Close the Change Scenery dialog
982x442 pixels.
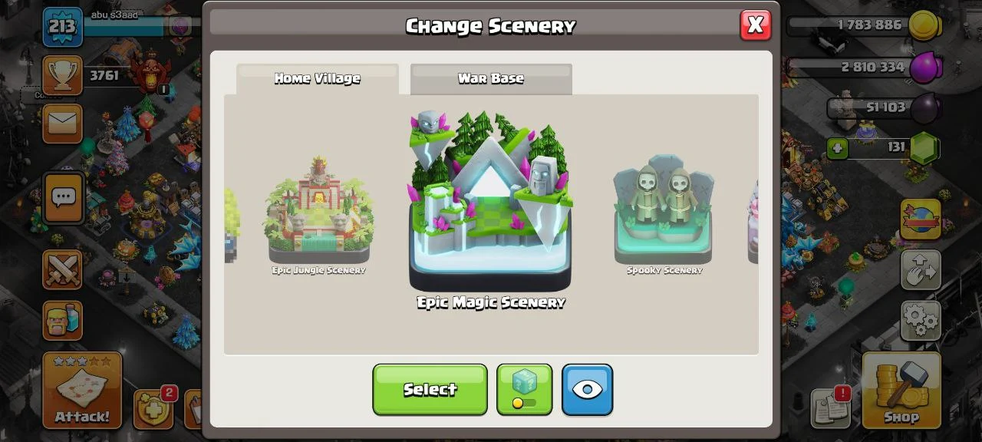pyautogui.click(x=756, y=25)
